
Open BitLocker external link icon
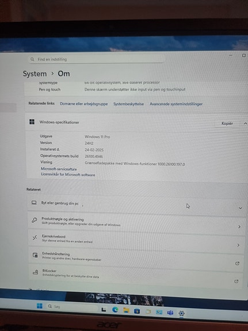pos(236,281)
